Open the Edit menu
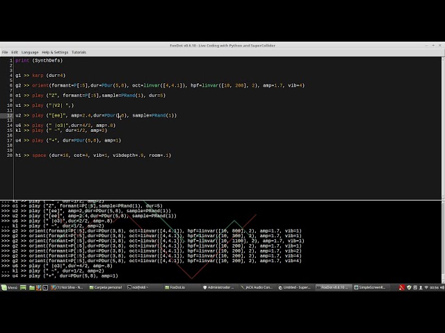 (x=15, y=53)
